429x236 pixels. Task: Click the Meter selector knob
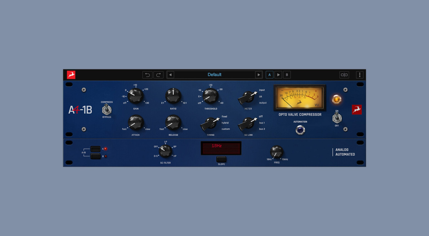click(x=248, y=97)
